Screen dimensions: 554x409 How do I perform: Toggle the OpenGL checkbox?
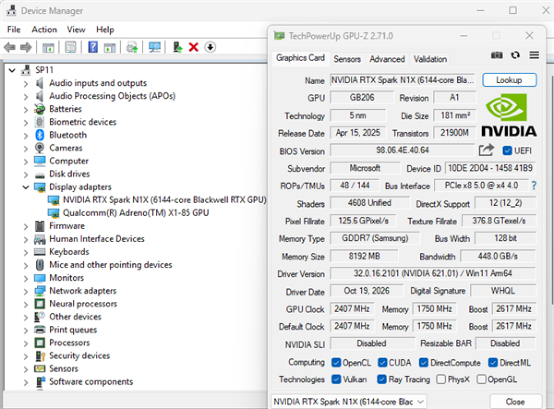click(x=481, y=379)
